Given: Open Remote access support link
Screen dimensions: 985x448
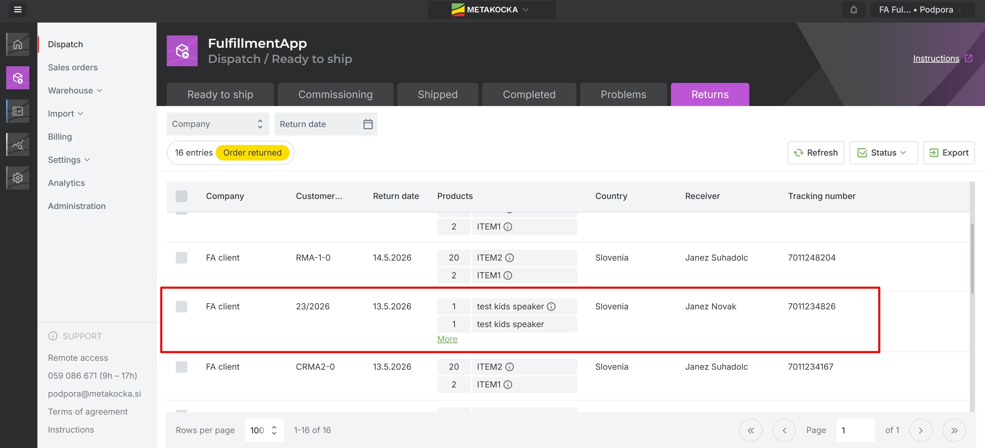Looking at the screenshot, I should [x=78, y=358].
